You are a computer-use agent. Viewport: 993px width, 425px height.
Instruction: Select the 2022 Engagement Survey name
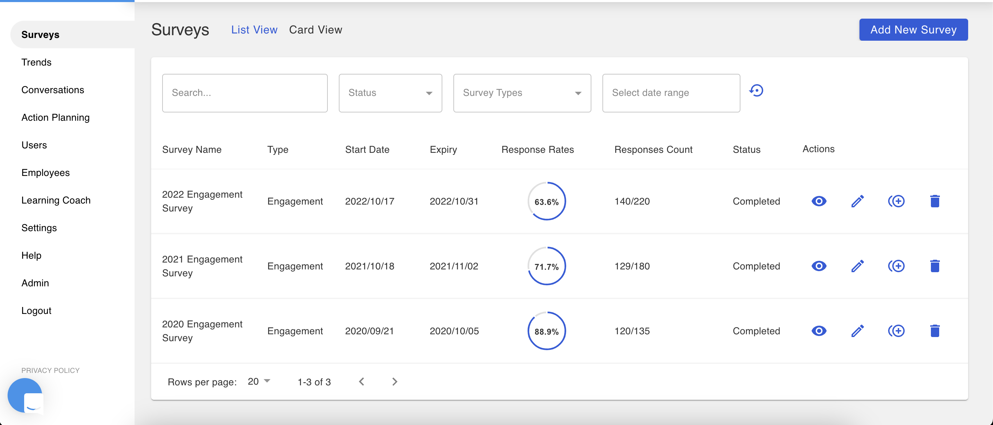202,201
